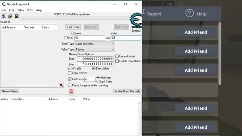Click the Value column header in address table
Screen dimensions: 242x136
(x=86, y=99)
